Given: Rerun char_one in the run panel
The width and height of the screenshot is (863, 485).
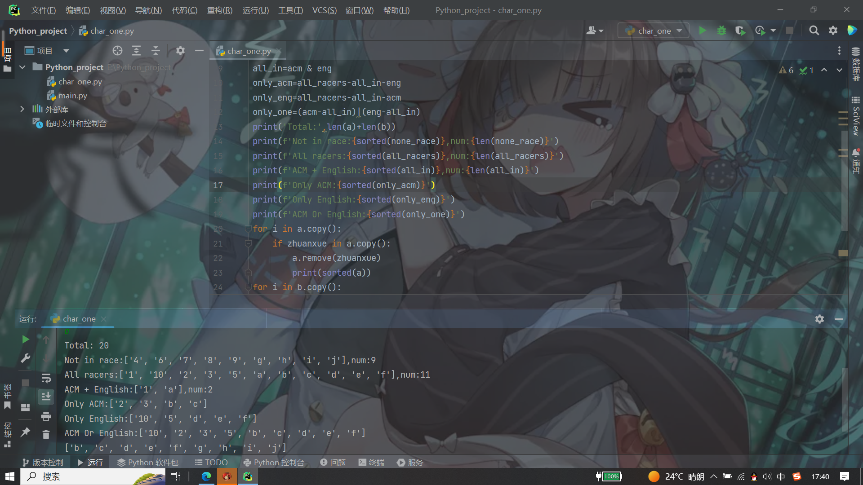Looking at the screenshot, I should pyautogui.click(x=26, y=339).
